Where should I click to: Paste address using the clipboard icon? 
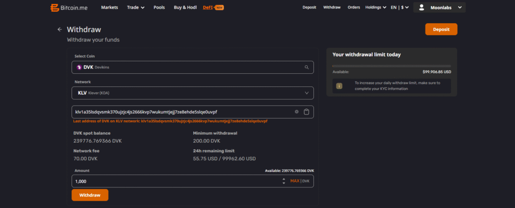pyautogui.click(x=306, y=112)
